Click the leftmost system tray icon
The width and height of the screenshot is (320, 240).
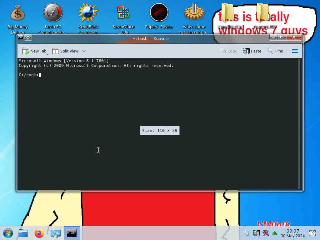point(247,233)
